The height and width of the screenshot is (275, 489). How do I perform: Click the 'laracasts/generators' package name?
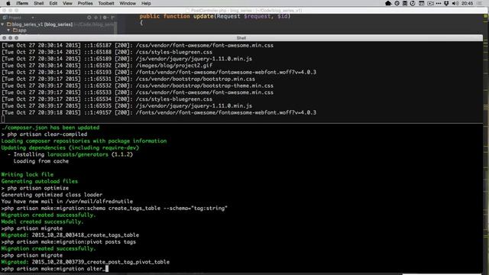78,154
